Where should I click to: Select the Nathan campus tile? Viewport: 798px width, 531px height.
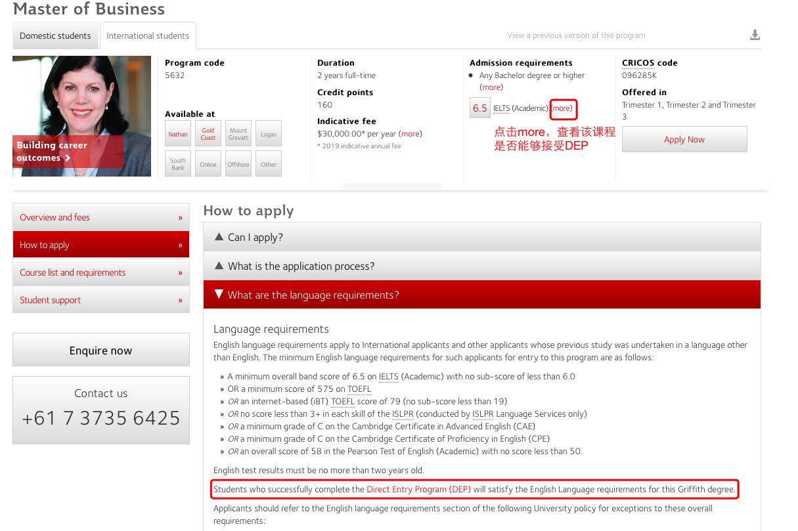point(178,134)
